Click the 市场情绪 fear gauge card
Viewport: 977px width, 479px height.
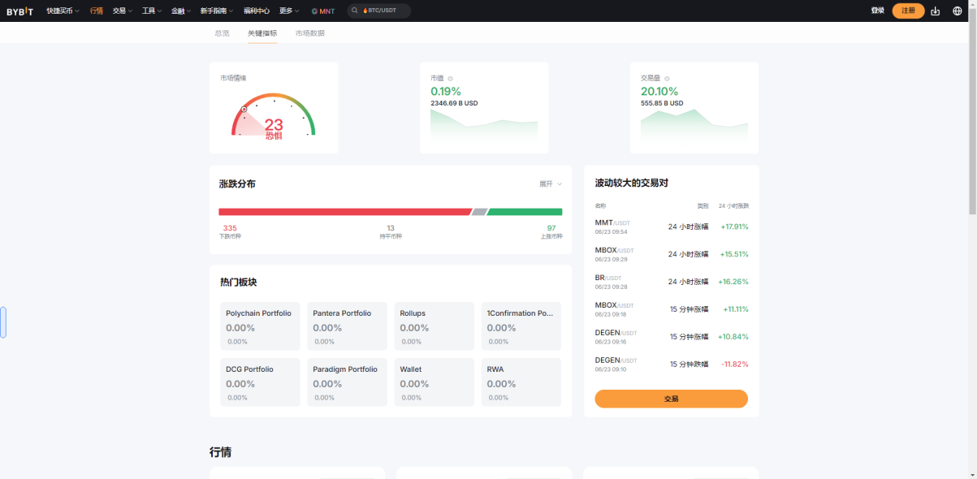tap(274, 108)
